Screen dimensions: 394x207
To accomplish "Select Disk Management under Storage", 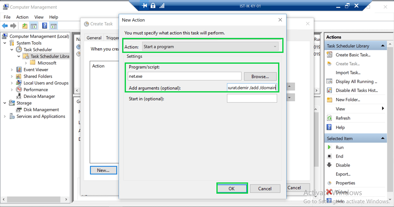I will click(41, 110).
